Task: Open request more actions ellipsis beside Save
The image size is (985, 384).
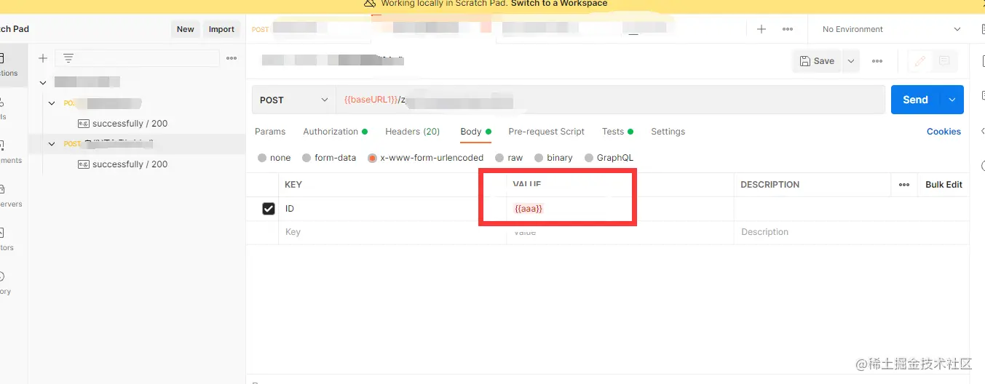Action: coord(877,61)
